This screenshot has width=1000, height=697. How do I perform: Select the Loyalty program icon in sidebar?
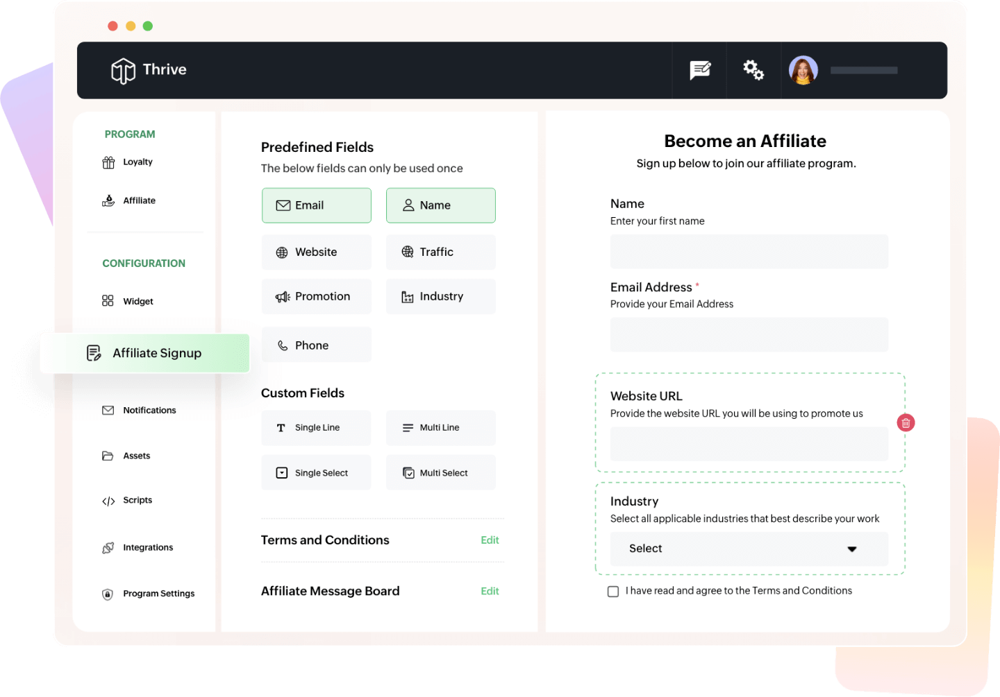(108, 162)
